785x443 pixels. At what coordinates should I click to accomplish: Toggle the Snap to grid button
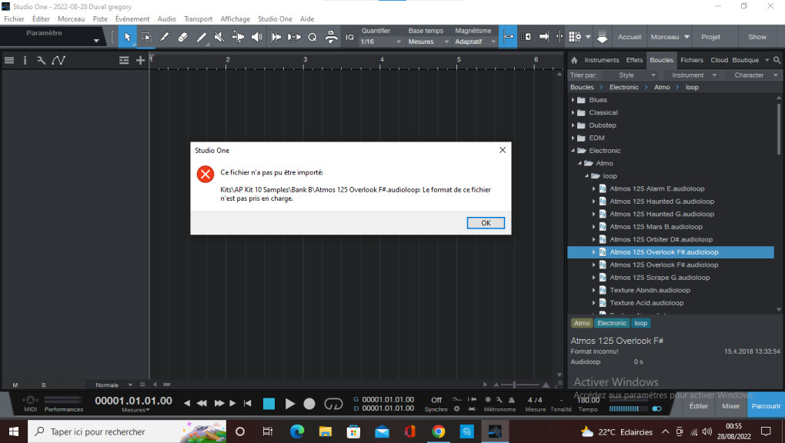pyautogui.click(x=508, y=37)
